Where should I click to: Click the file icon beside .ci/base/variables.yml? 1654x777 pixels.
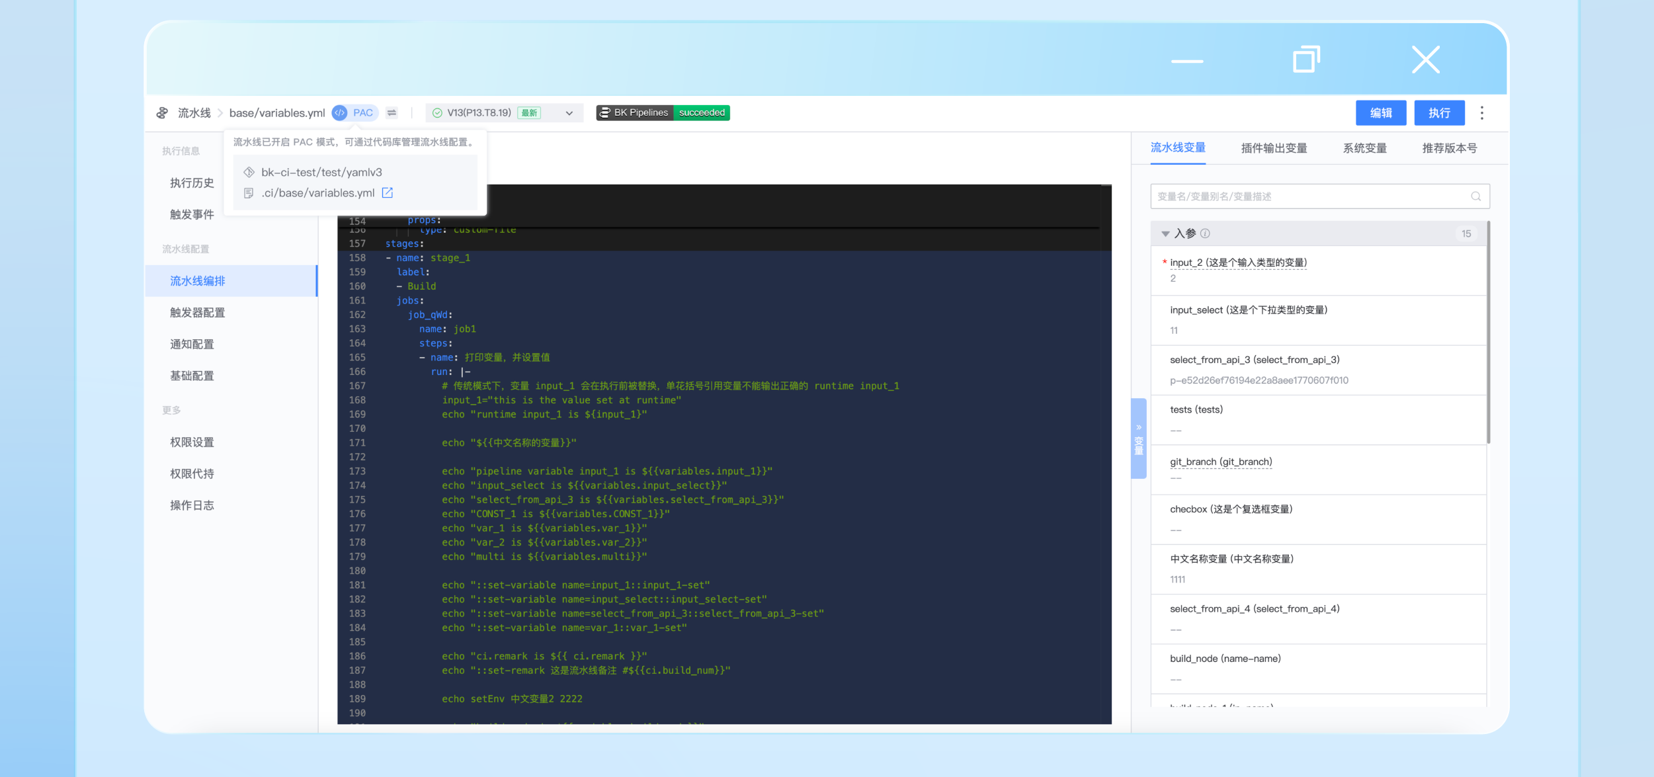[249, 192]
